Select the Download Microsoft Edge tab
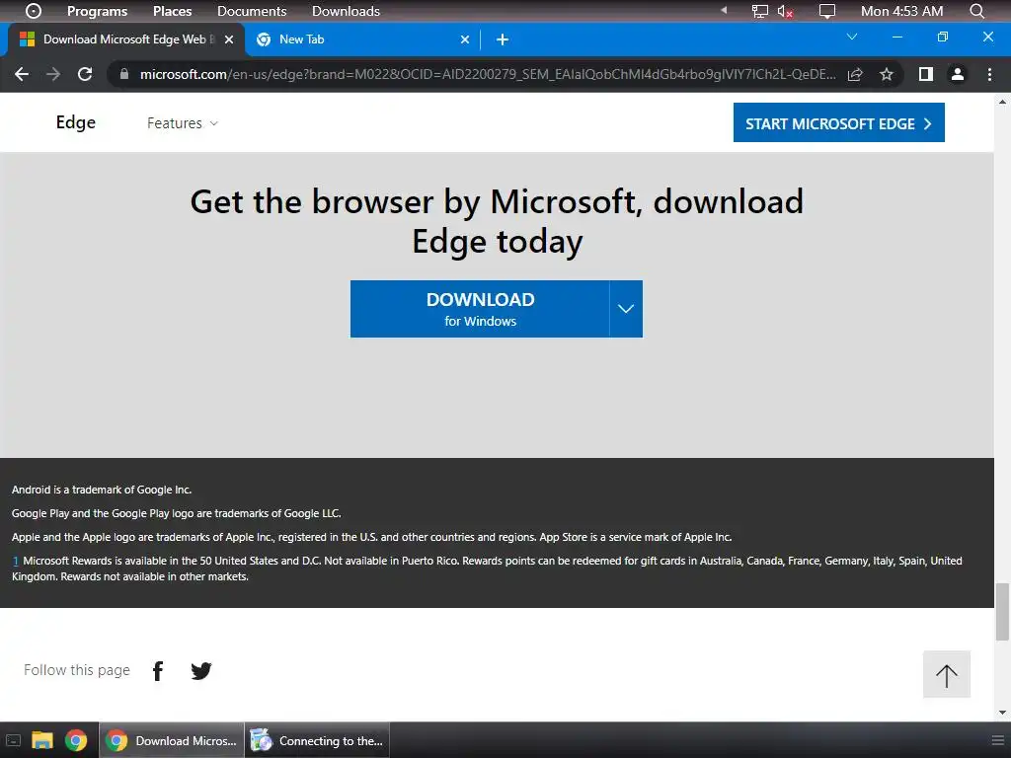 click(x=126, y=39)
